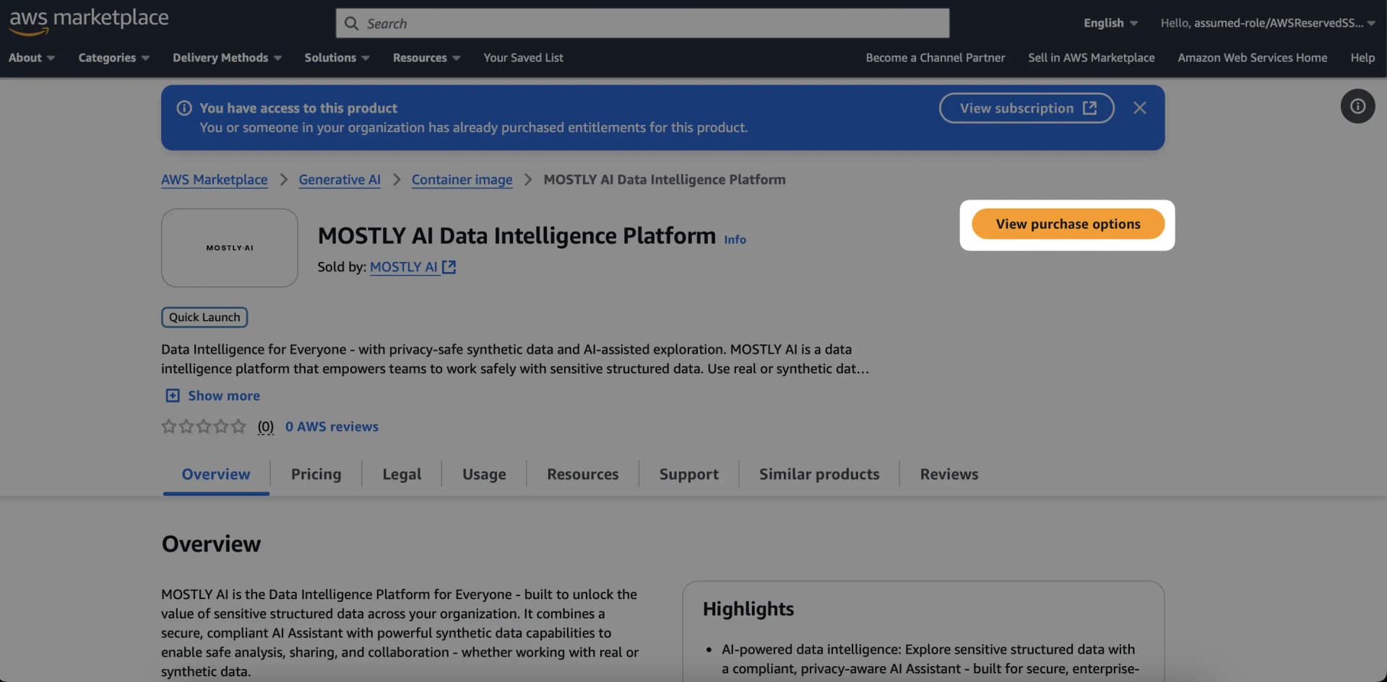
Task: Open the English language dropdown
Action: click(1110, 23)
